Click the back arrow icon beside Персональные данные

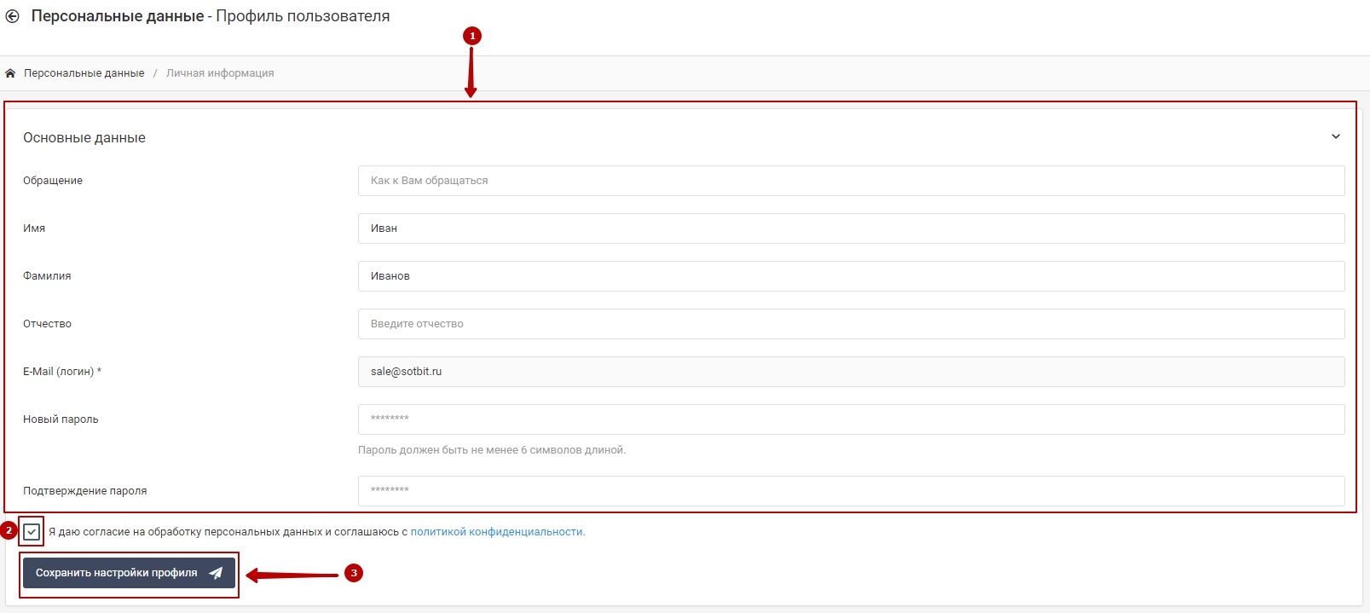click(x=12, y=16)
